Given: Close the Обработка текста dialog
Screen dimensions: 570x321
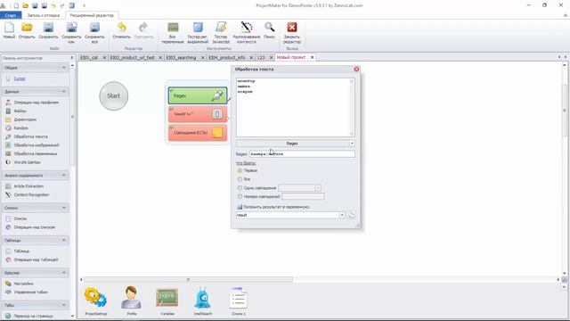Looking at the screenshot, I should click(356, 70).
